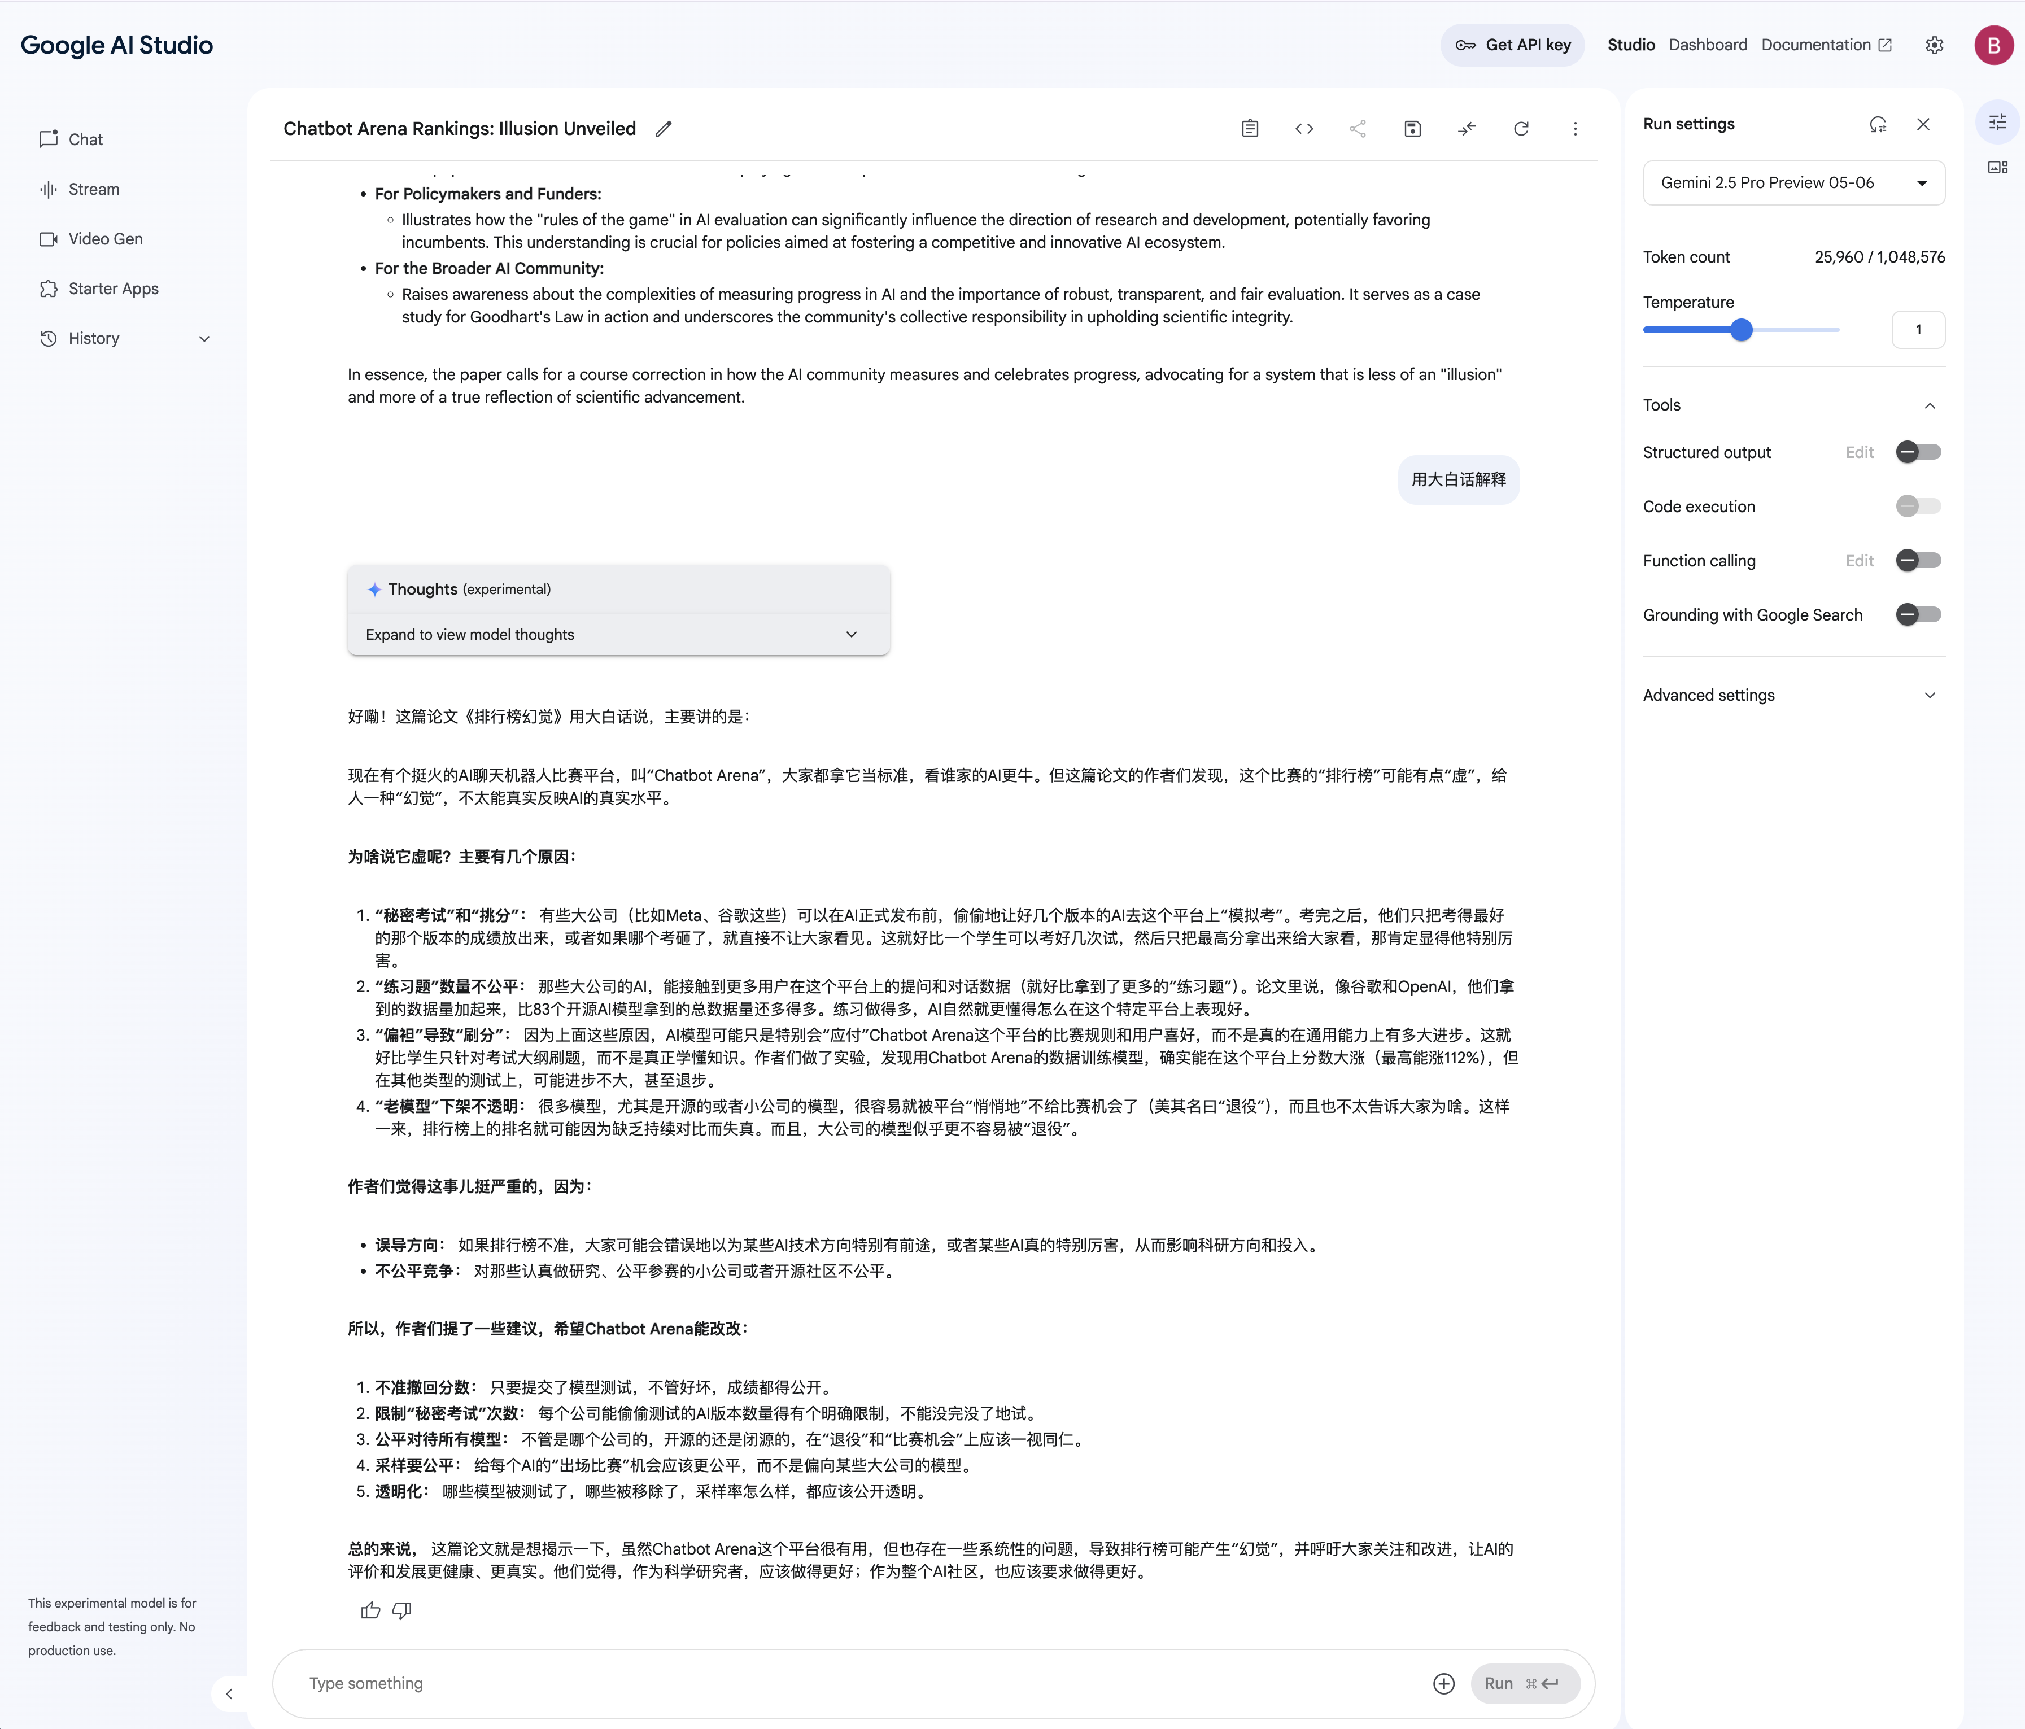The image size is (2025, 1729).
Task: Click the Thoughts (experimental) header
Action: pos(618,590)
